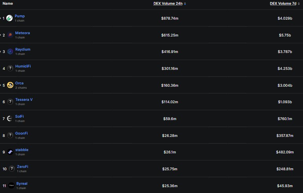
Task: Click the SolFi protocol logo icon
Action: 9,118
